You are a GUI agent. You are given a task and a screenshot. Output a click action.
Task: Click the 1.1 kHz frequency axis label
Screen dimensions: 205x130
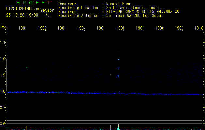3,43
